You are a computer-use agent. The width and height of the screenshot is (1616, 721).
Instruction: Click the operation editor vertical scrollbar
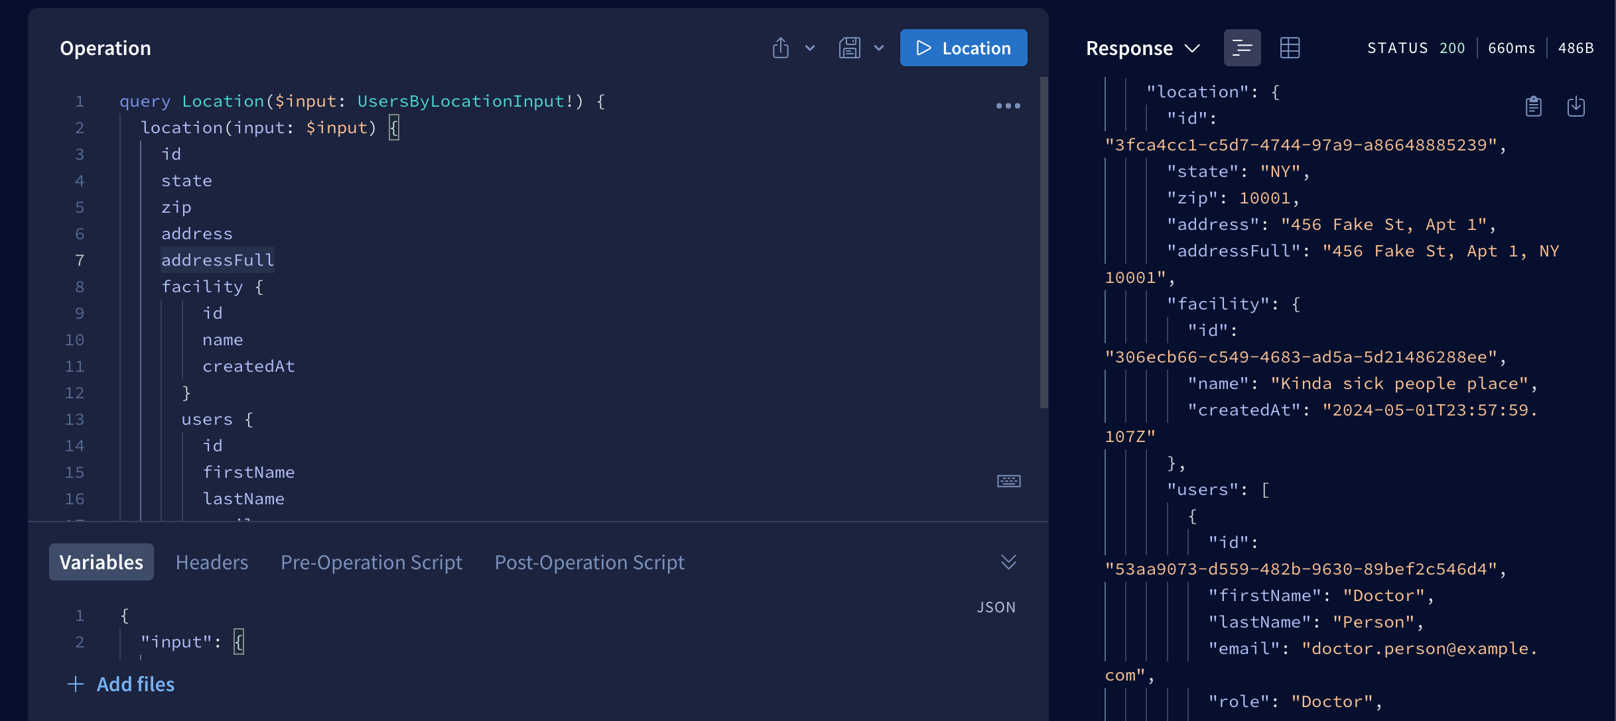pyautogui.click(x=1044, y=242)
